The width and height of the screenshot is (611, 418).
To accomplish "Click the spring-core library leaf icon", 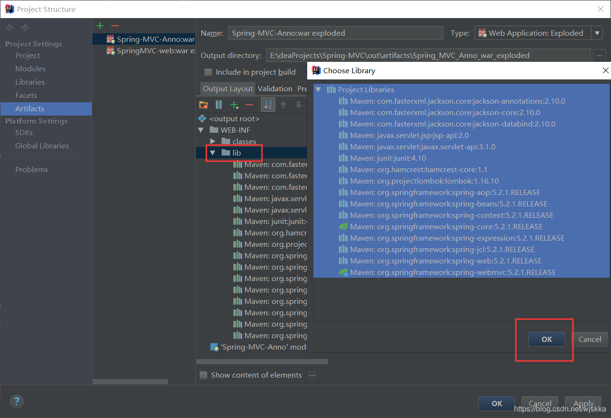I will pos(343,226).
